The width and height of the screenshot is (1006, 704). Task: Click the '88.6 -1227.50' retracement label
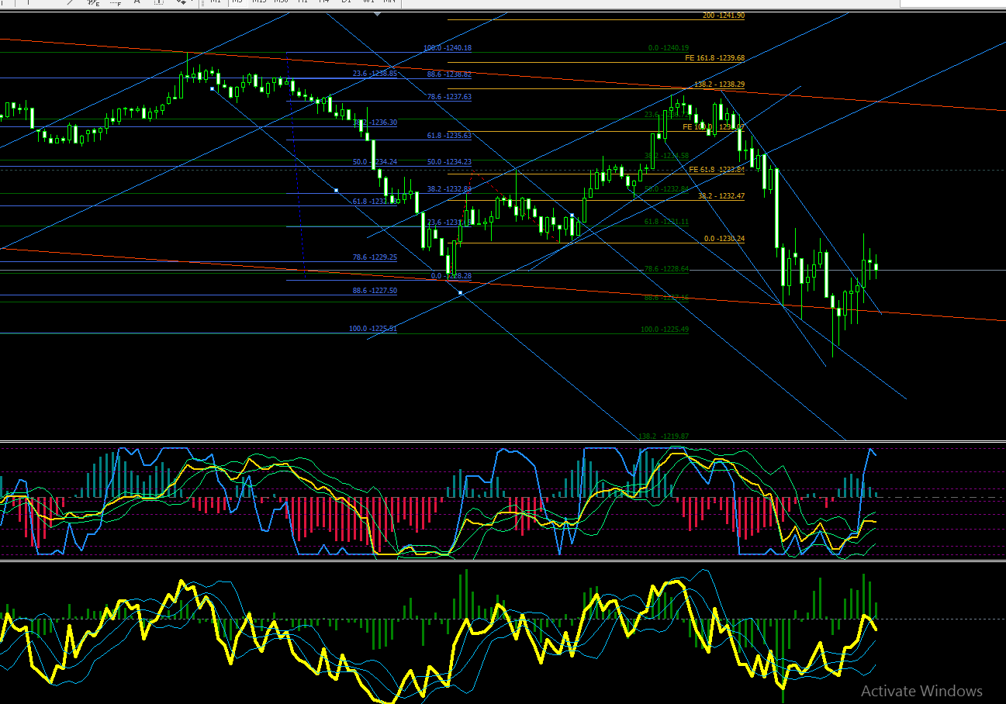375,291
